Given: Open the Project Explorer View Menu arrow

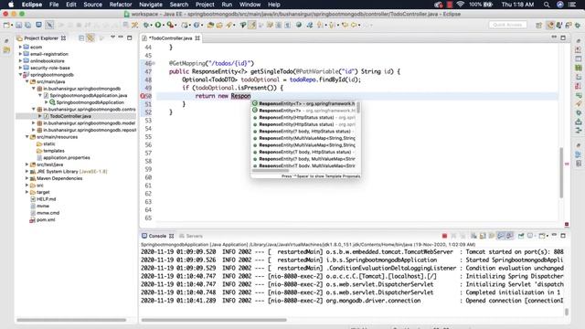Looking at the screenshot, I should pyautogui.click(x=112, y=37).
